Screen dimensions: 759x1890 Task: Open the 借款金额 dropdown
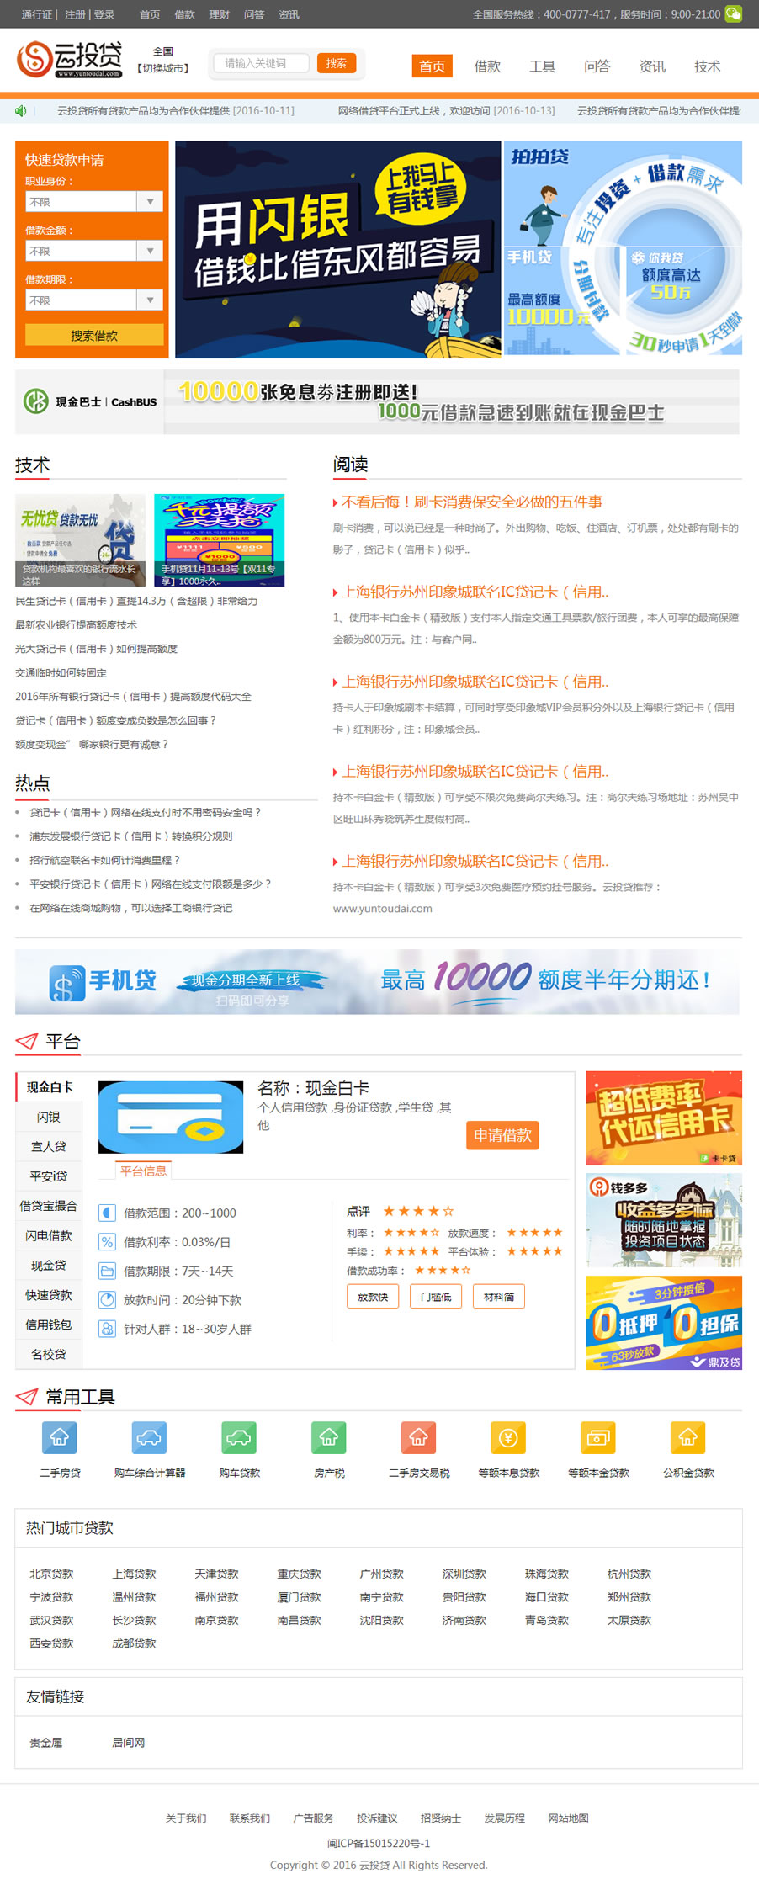93,251
